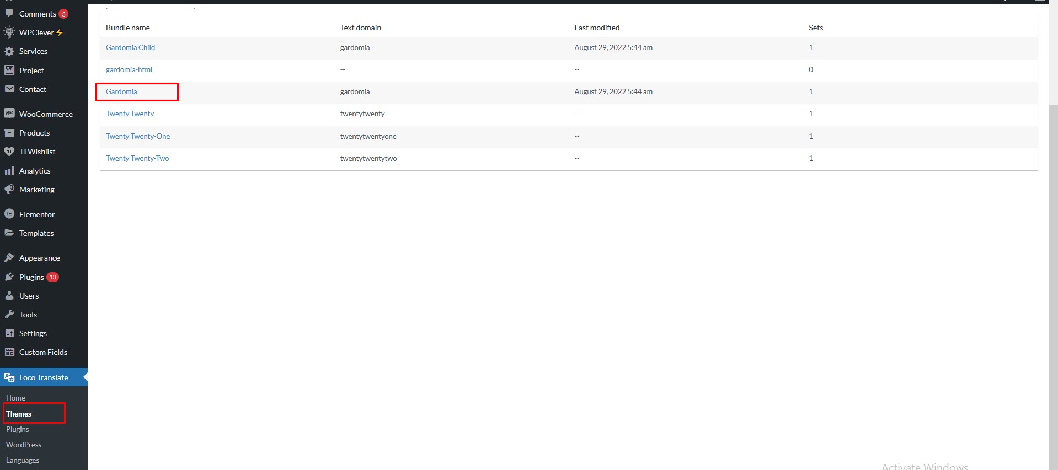The image size is (1058, 470).
Task: Click the Custom Fields grid icon
Action: point(9,352)
